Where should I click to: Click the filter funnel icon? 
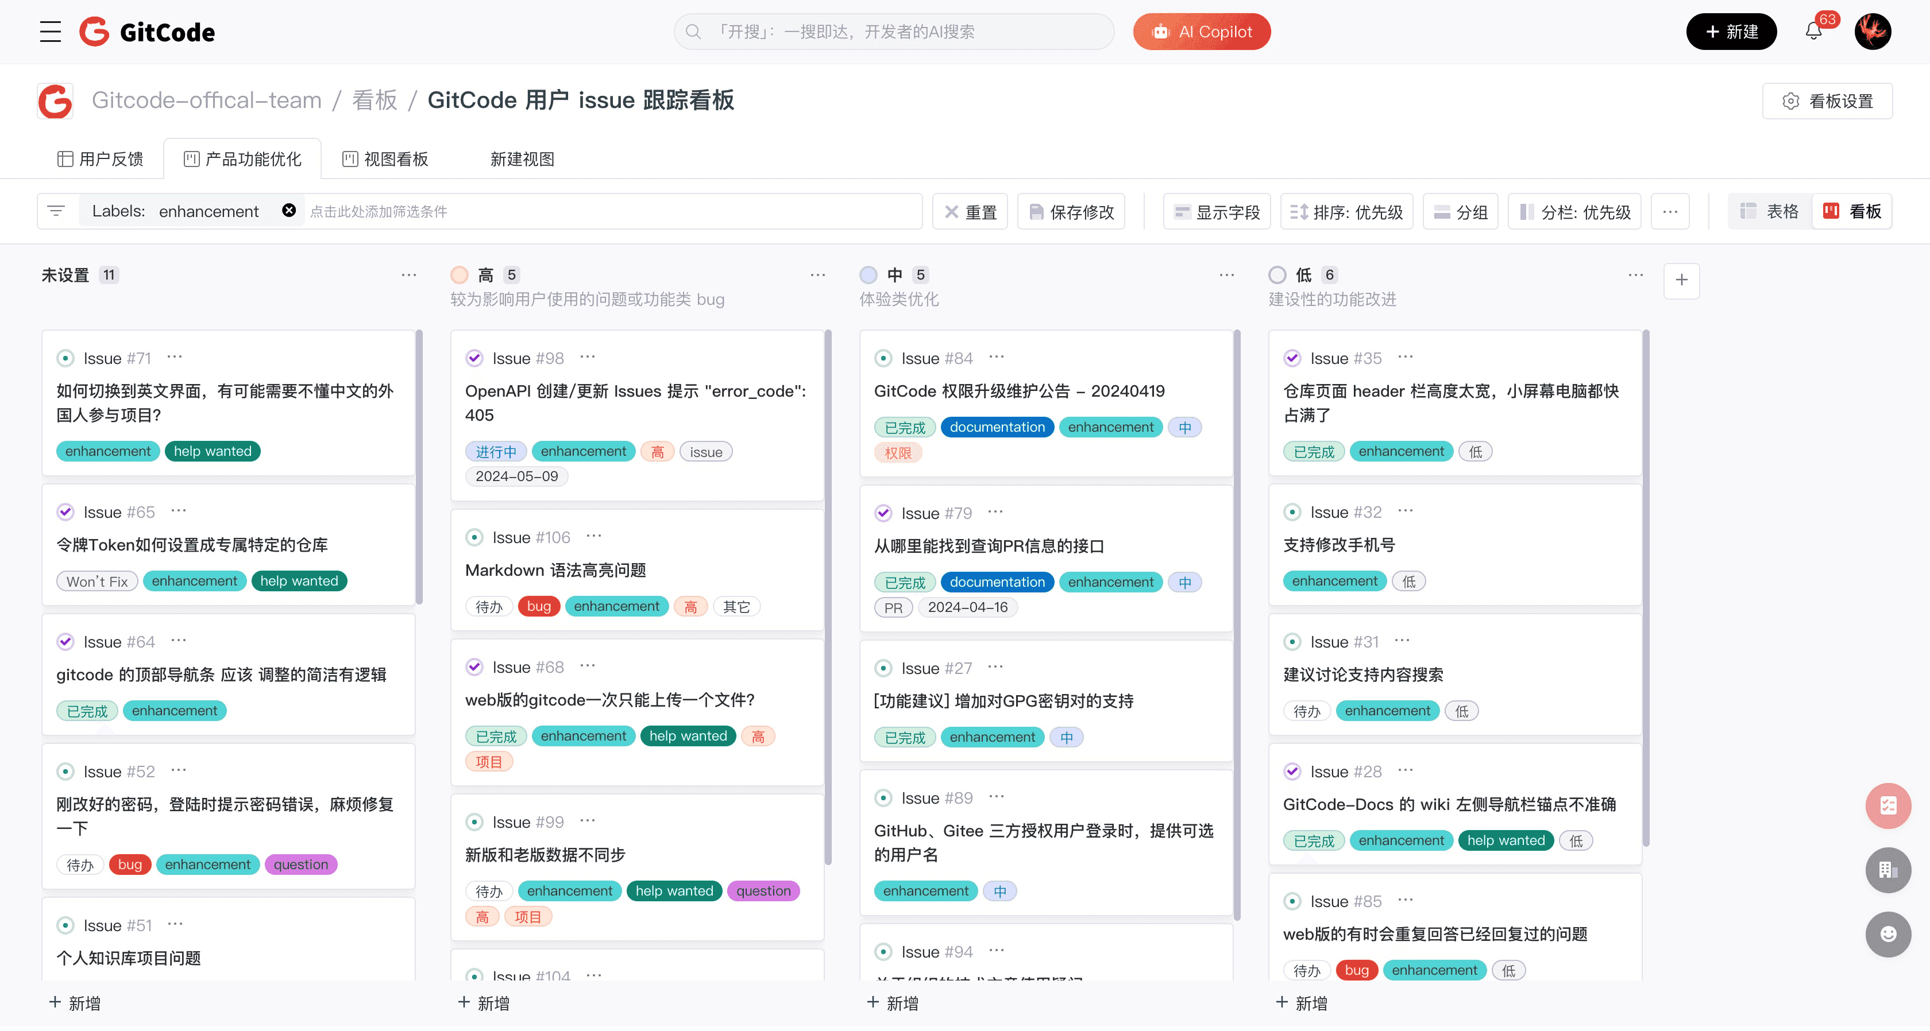click(x=56, y=211)
